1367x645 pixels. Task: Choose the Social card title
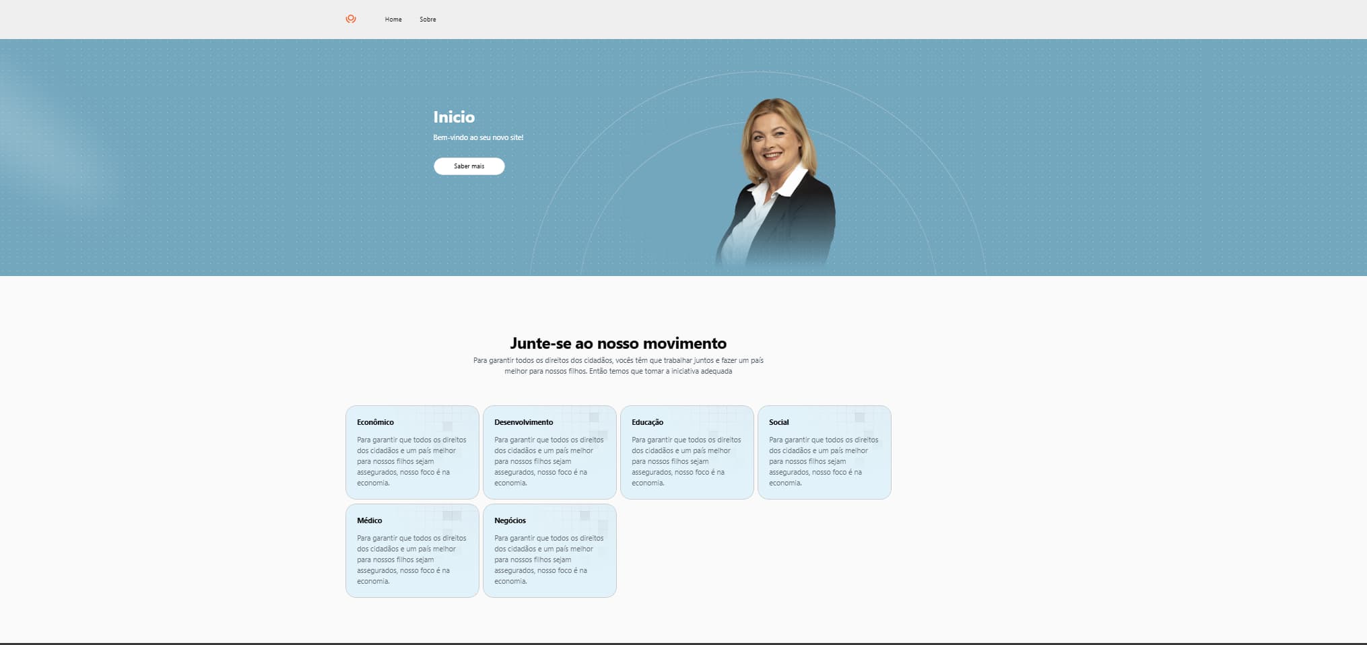[778, 422]
